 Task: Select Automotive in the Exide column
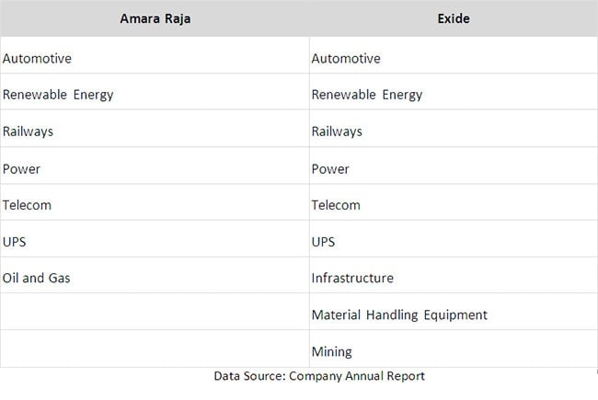pos(346,59)
